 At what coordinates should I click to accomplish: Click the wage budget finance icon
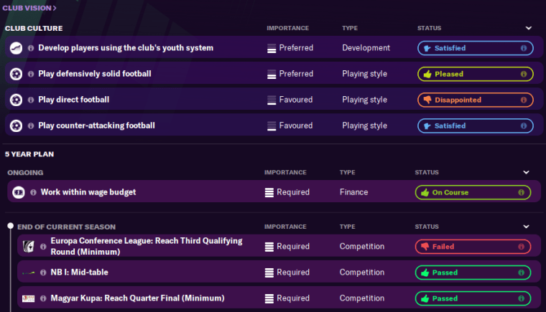(x=19, y=192)
